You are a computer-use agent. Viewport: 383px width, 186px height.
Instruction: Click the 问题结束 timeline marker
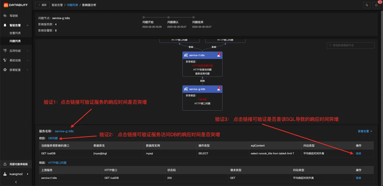[x=193, y=17]
